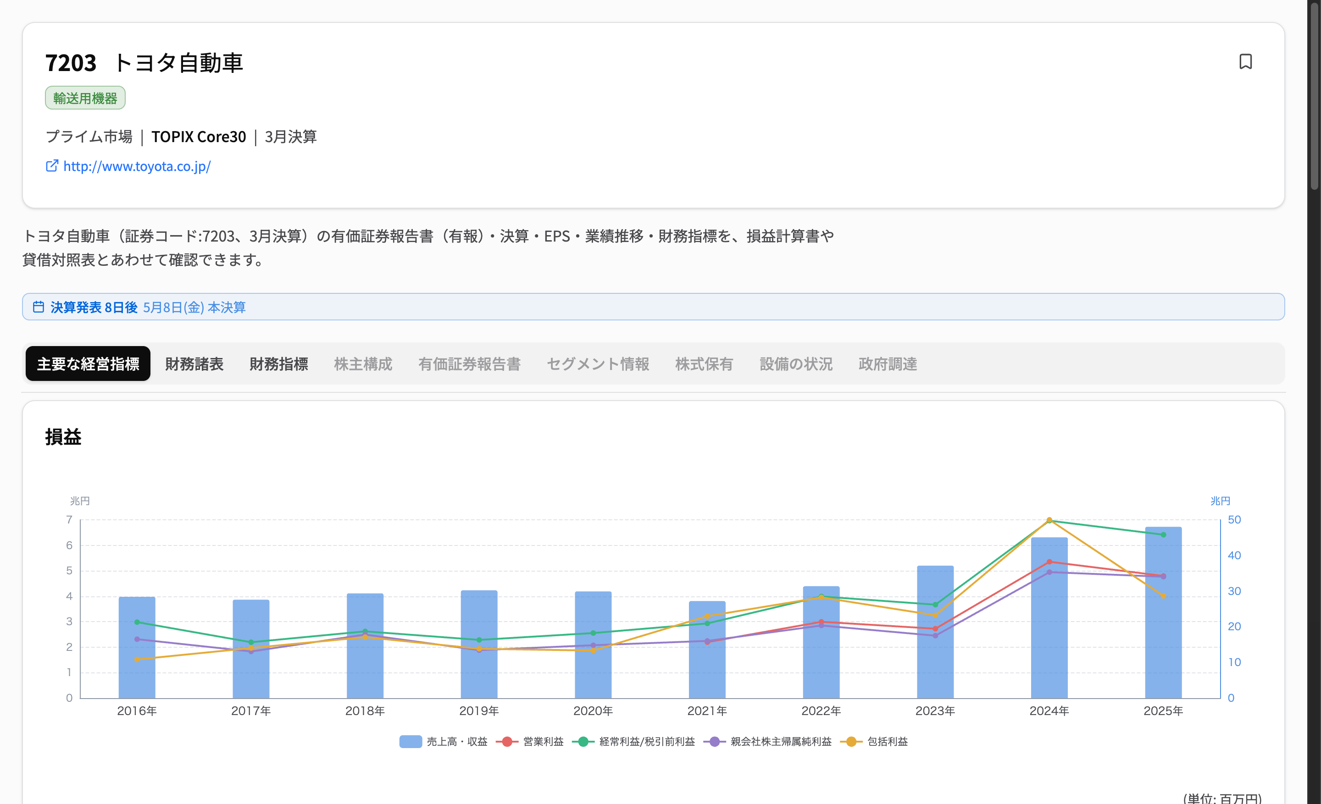
Task: Click the calendar icon in the earnings banner
Action: click(x=39, y=307)
